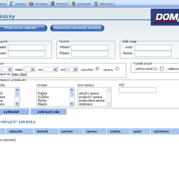Click brand list scroll-down arrow
179x179 pixels.
click(17, 104)
